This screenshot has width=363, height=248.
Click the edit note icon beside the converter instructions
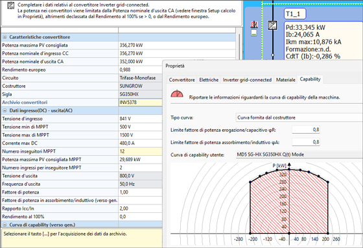tap(10, 5)
